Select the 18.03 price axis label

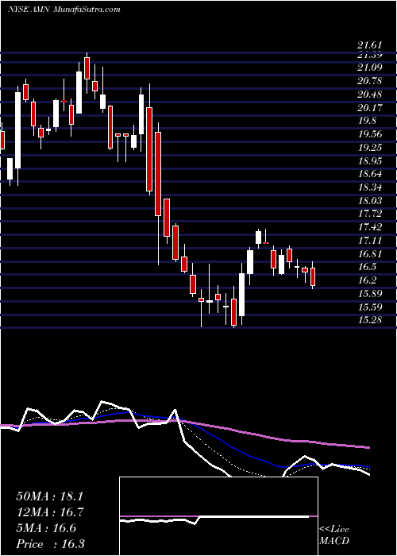point(370,201)
